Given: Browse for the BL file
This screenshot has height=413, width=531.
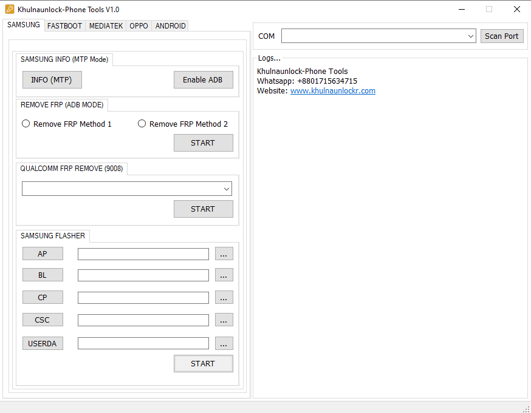Looking at the screenshot, I should (x=224, y=275).
